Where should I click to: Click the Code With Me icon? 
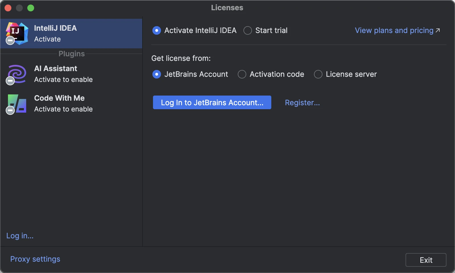[18, 103]
